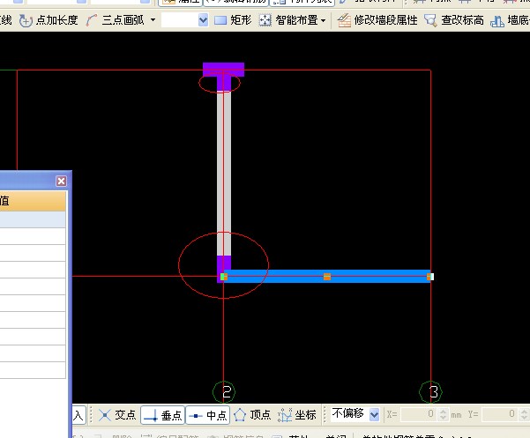Select the 点加长度 drawing tool
Screen dimensions: 530x438
49,20
